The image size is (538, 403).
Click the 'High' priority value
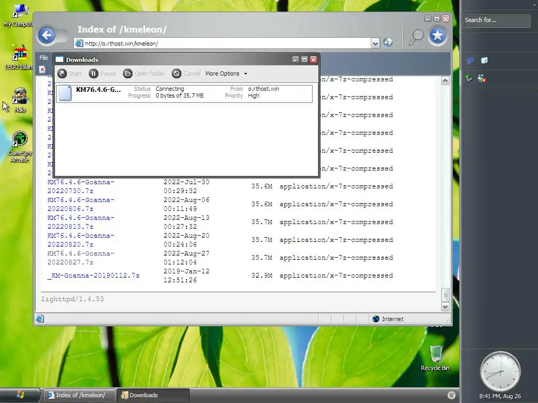click(x=254, y=96)
